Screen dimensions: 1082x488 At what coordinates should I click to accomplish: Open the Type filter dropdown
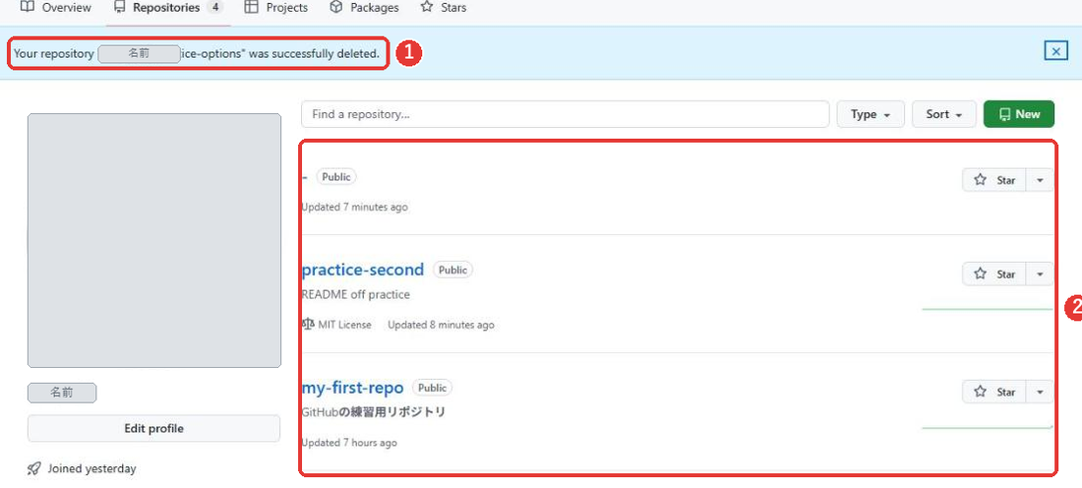click(x=871, y=114)
